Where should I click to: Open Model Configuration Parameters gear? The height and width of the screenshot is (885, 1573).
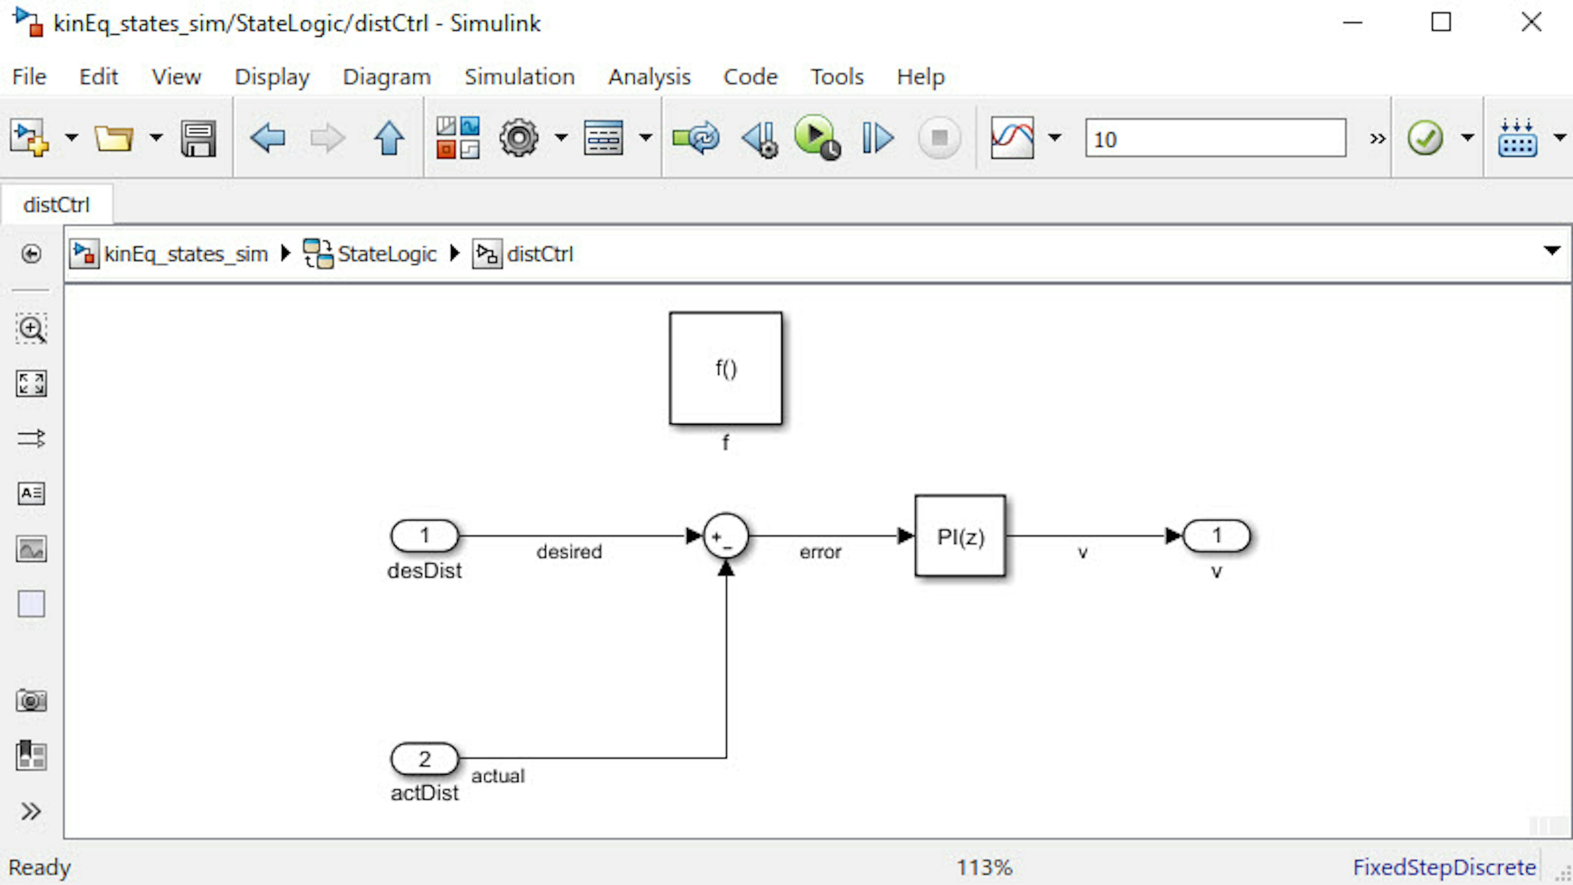(519, 138)
